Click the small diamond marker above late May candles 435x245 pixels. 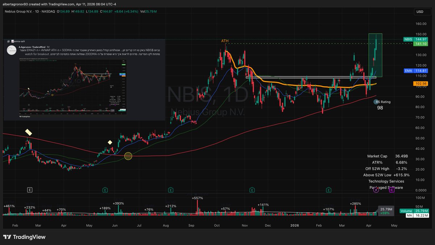(110, 142)
